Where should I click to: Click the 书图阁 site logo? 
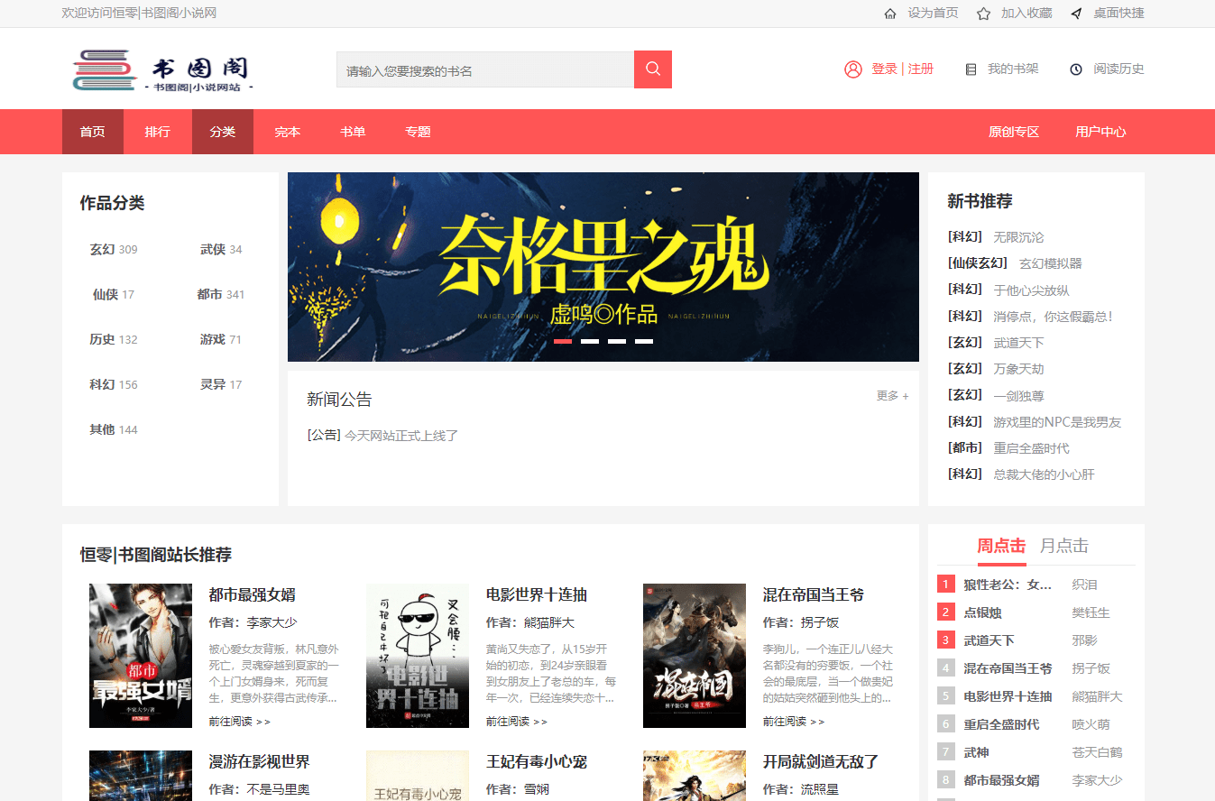click(161, 70)
